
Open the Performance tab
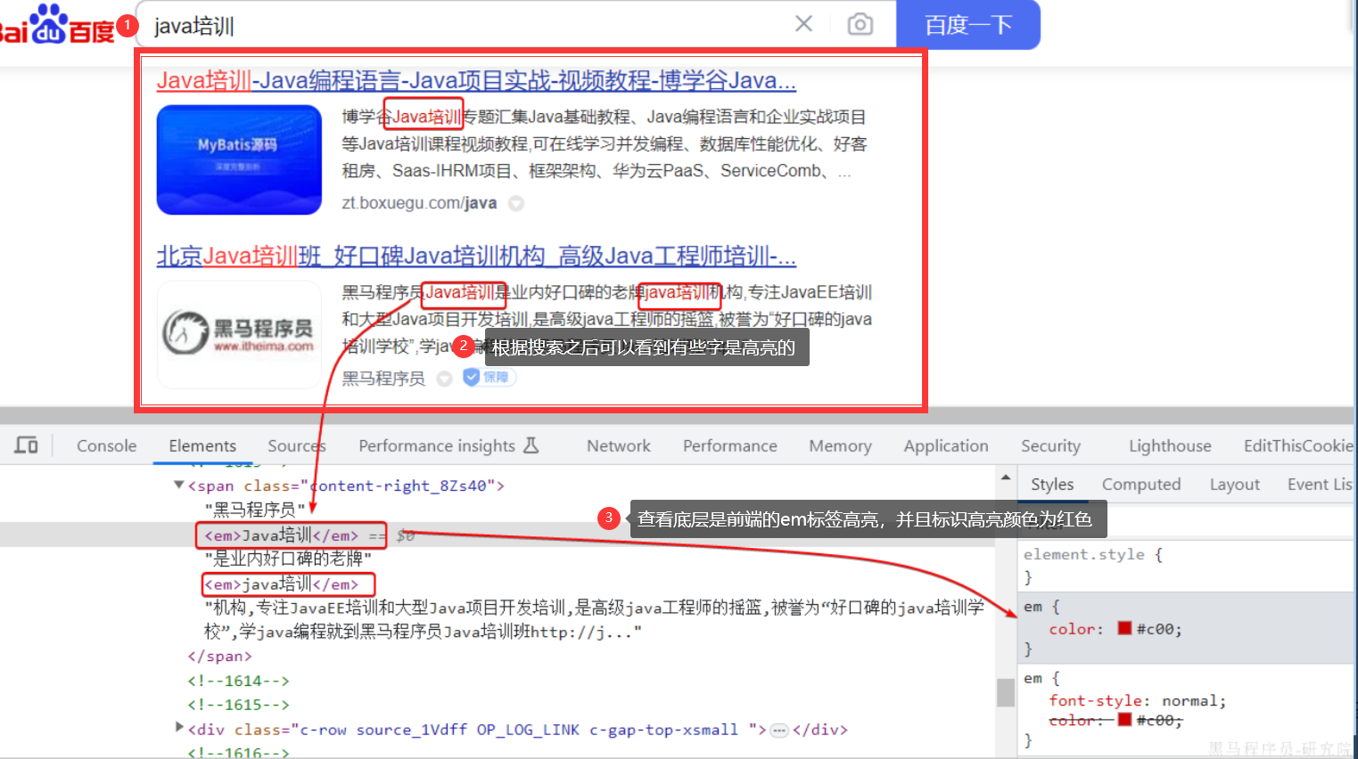point(729,445)
